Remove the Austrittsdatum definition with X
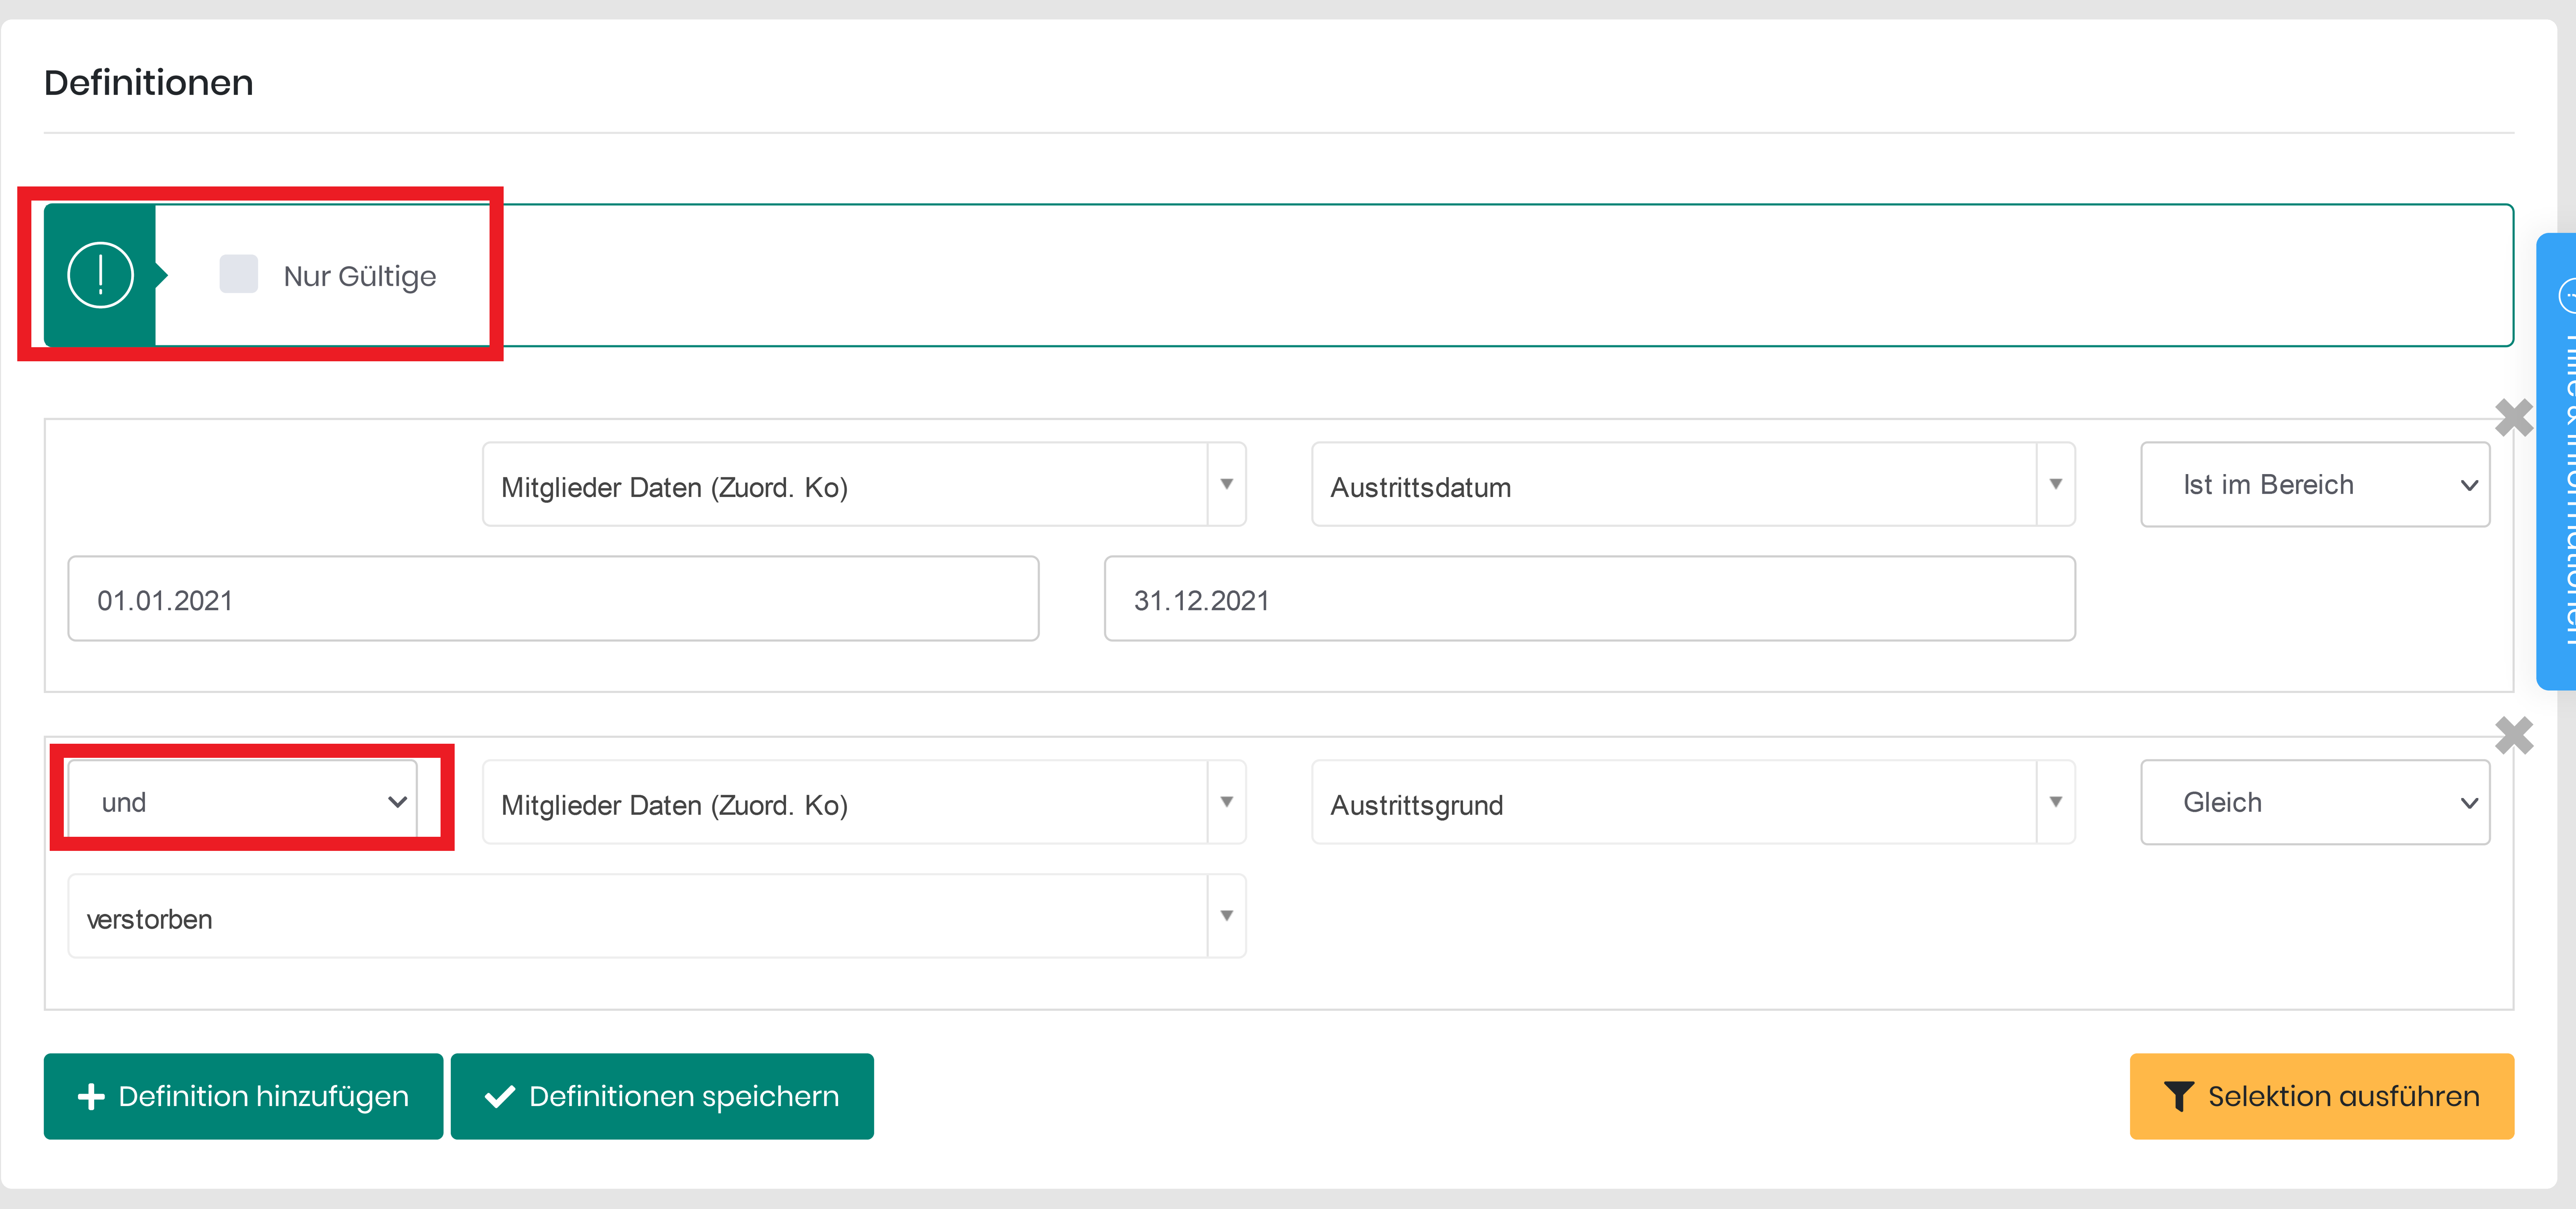Image resolution: width=2576 pixels, height=1209 pixels. pyautogui.click(x=2513, y=418)
